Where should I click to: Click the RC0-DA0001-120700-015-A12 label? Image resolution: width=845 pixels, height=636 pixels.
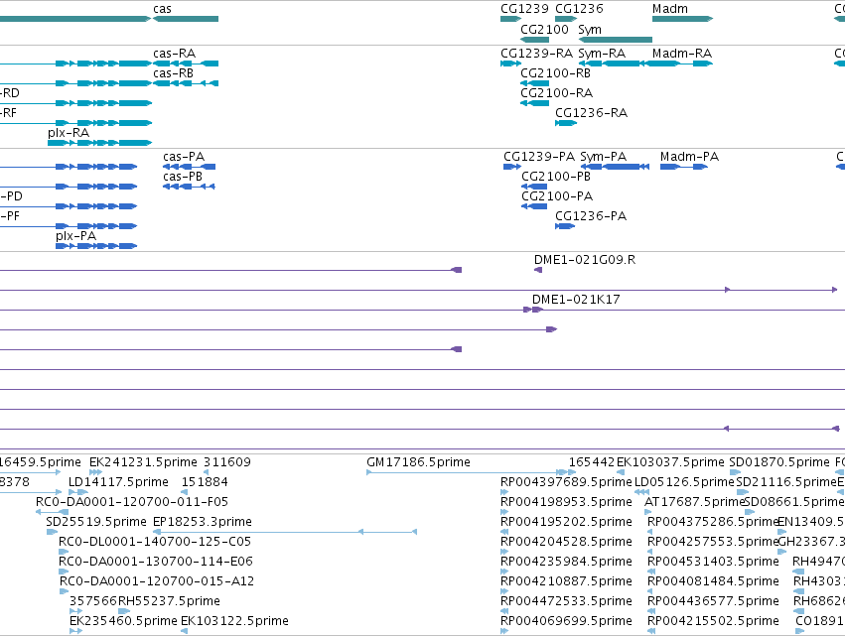point(157,581)
